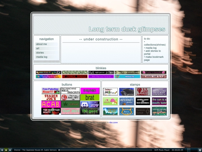Click the SHE/HER pink button

coord(90,90)
